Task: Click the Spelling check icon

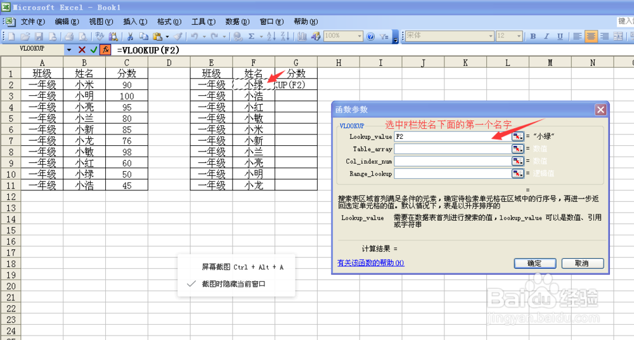Action: point(100,36)
